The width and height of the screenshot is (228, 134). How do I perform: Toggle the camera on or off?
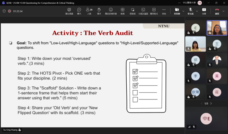[x=176, y=11]
